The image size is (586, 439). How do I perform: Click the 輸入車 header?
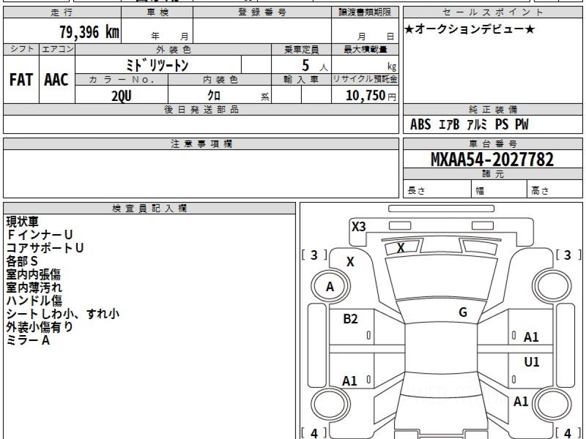[x=301, y=80]
